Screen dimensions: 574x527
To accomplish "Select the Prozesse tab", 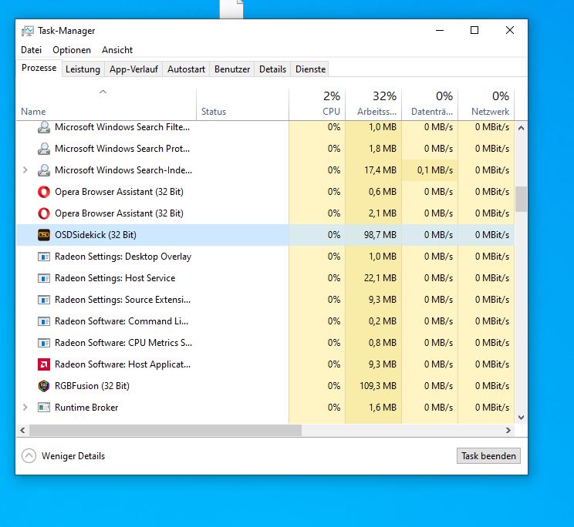I will pos(39,68).
